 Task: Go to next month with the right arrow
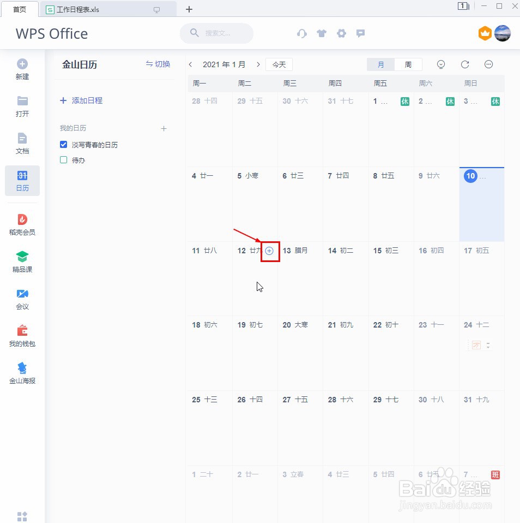(x=258, y=64)
